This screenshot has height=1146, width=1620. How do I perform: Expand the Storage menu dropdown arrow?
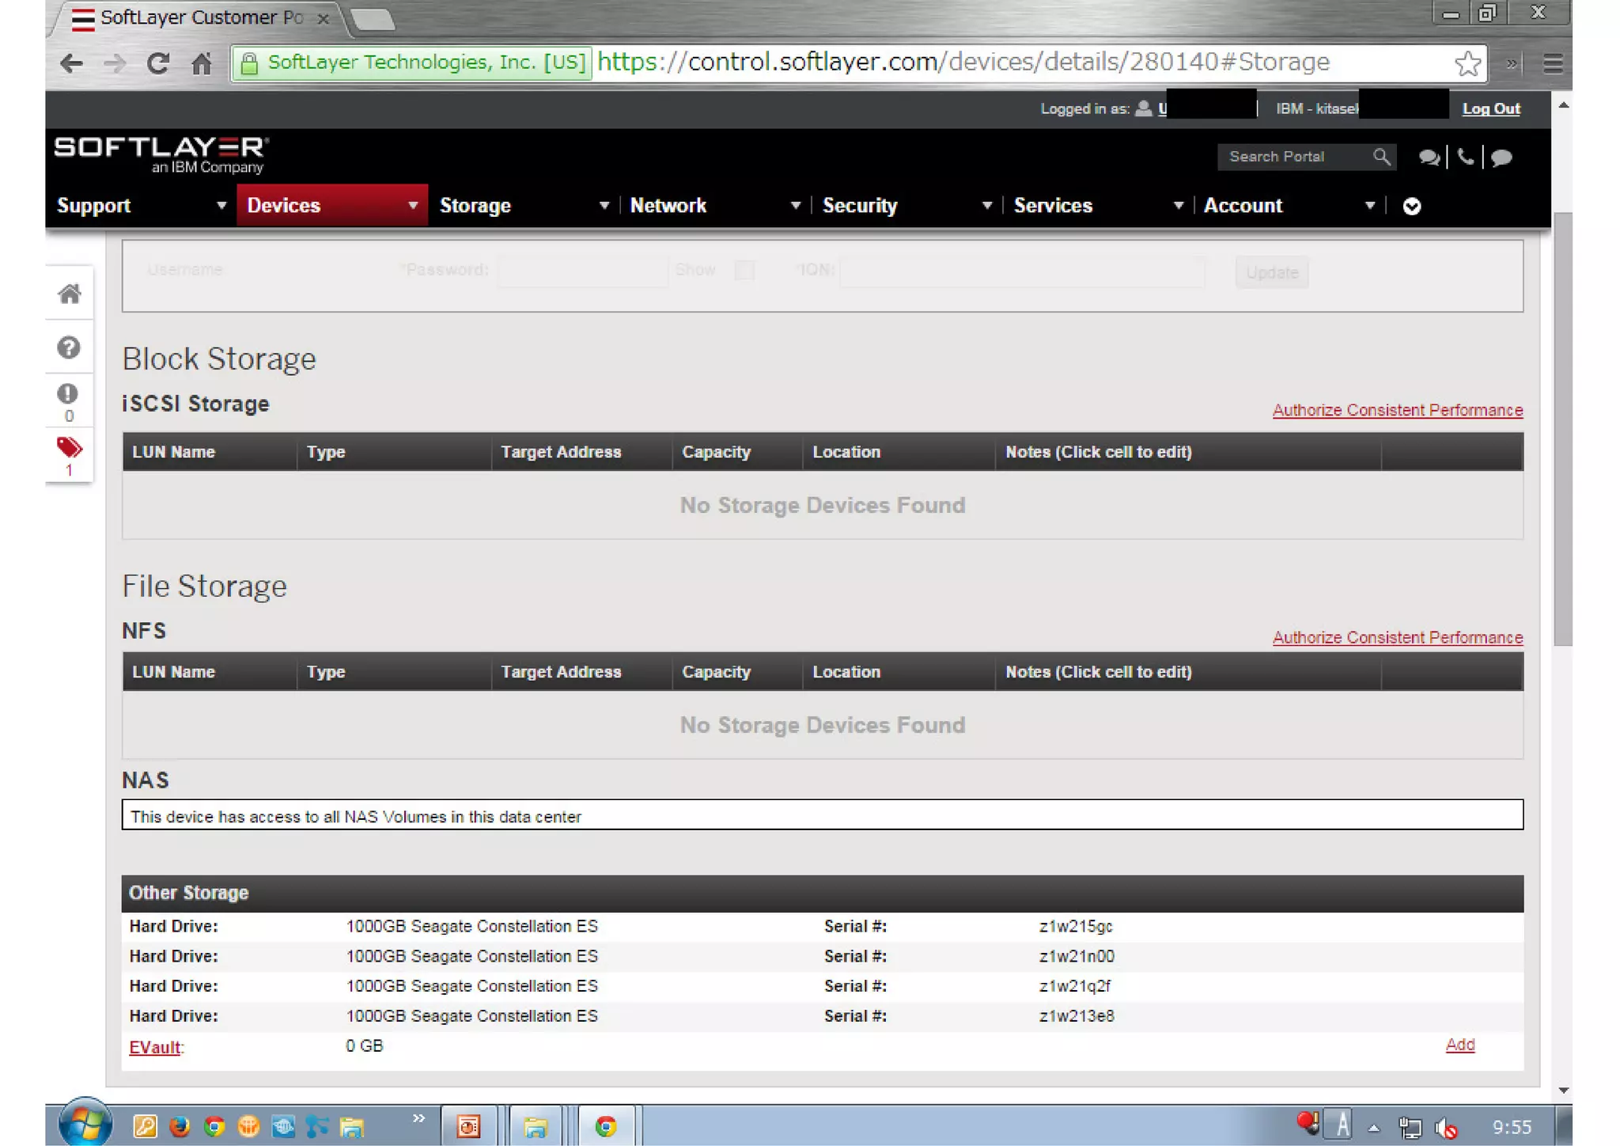(x=604, y=206)
